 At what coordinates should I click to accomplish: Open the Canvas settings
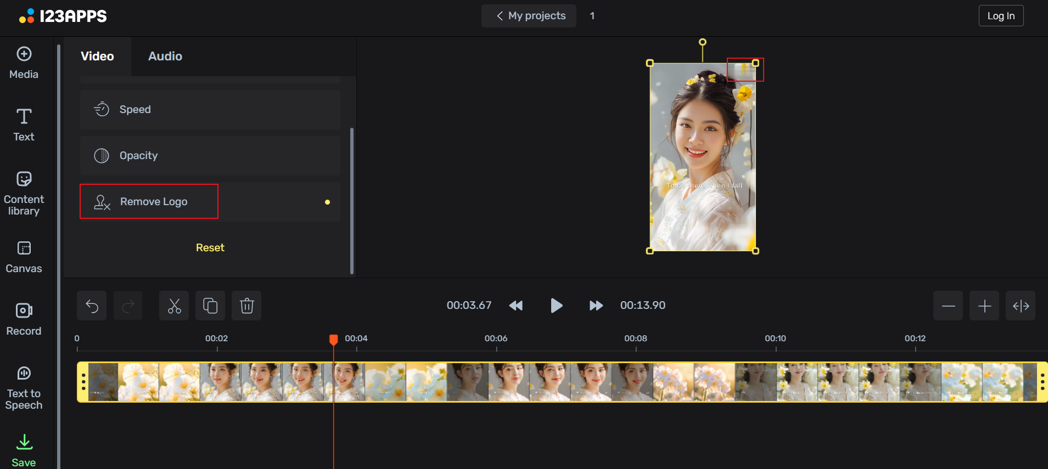click(24, 257)
